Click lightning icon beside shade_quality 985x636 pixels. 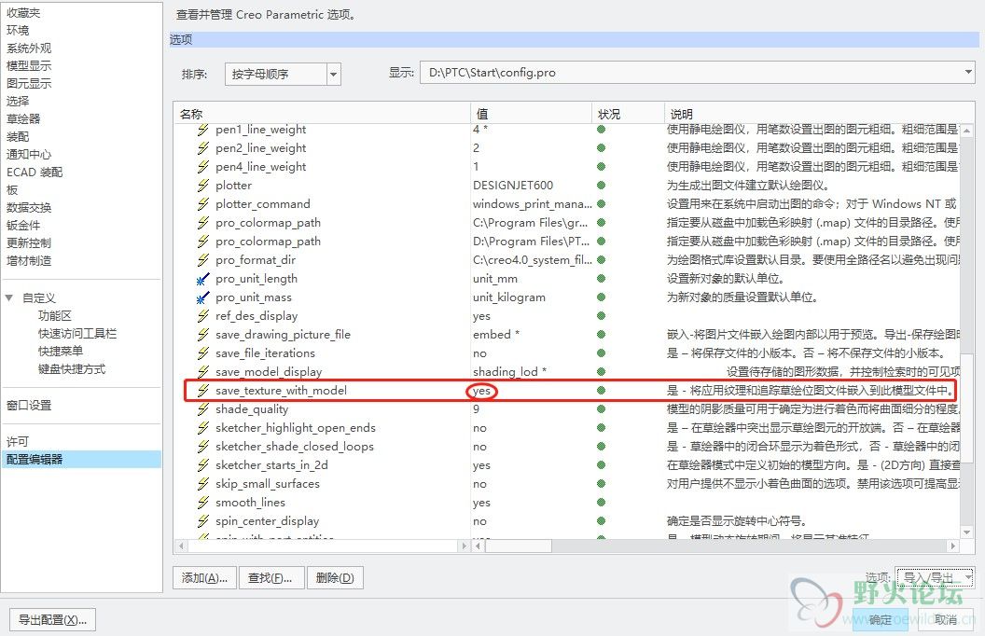pyautogui.click(x=203, y=409)
